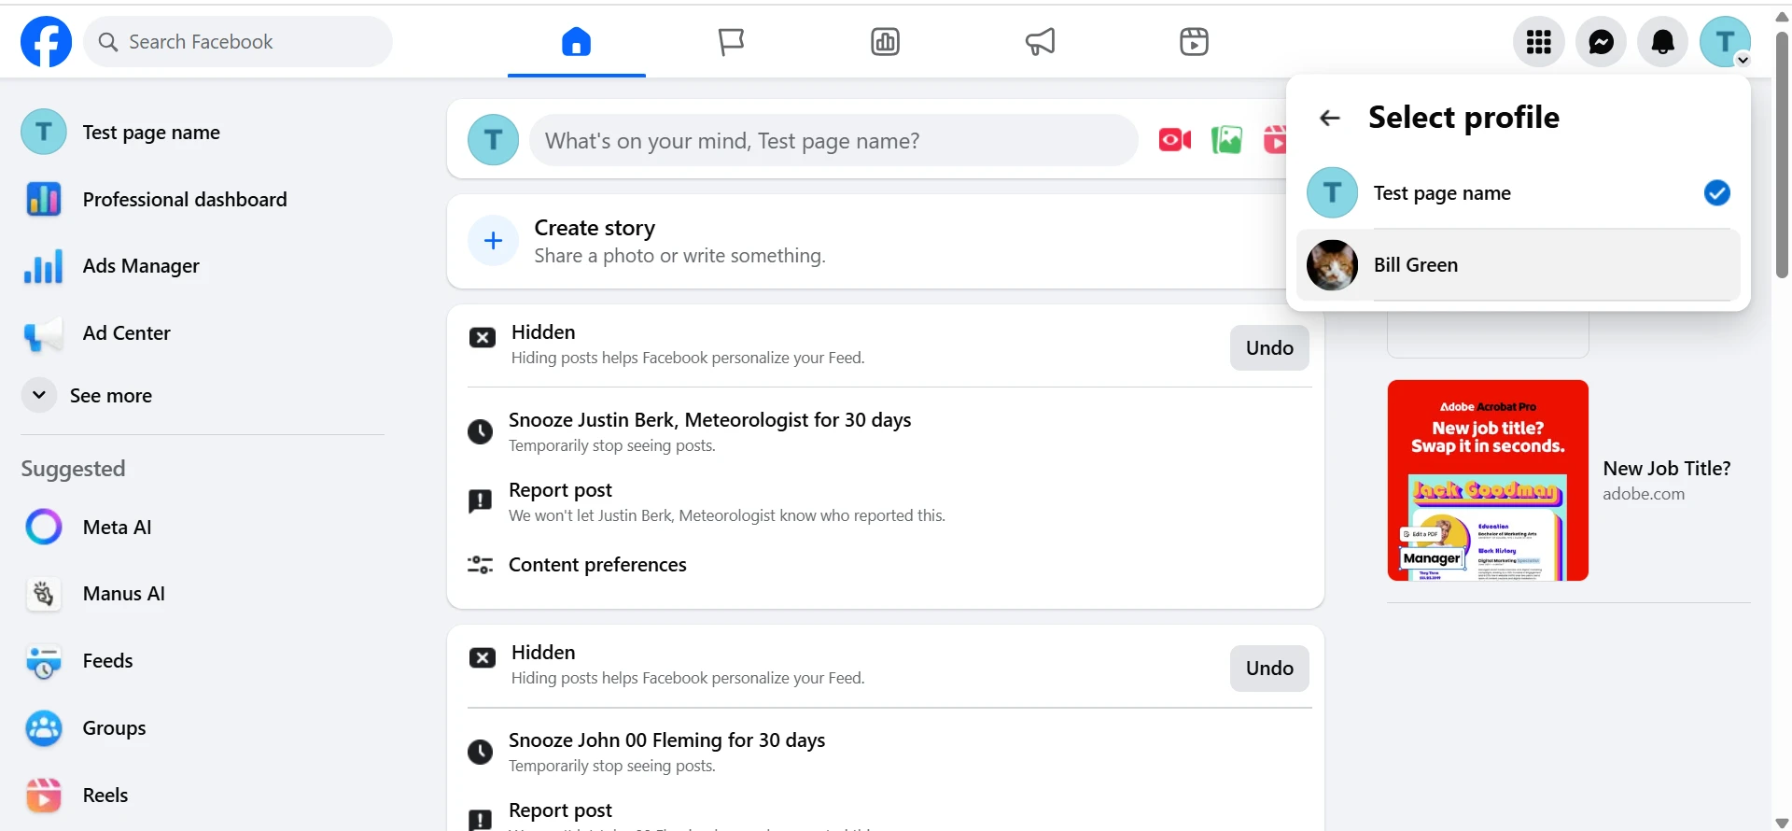Click the Content preferences sliders icon

tap(480, 565)
